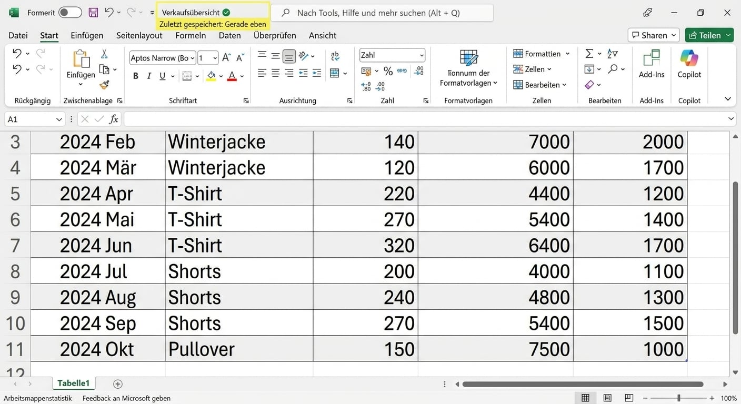The image size is (741, 404).
Task: Toggle bottom vertical alignment button
Action: tap(289, 56)
